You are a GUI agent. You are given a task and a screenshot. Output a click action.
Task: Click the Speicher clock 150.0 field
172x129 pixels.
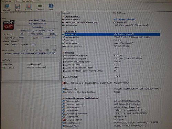tap(33, 44)
